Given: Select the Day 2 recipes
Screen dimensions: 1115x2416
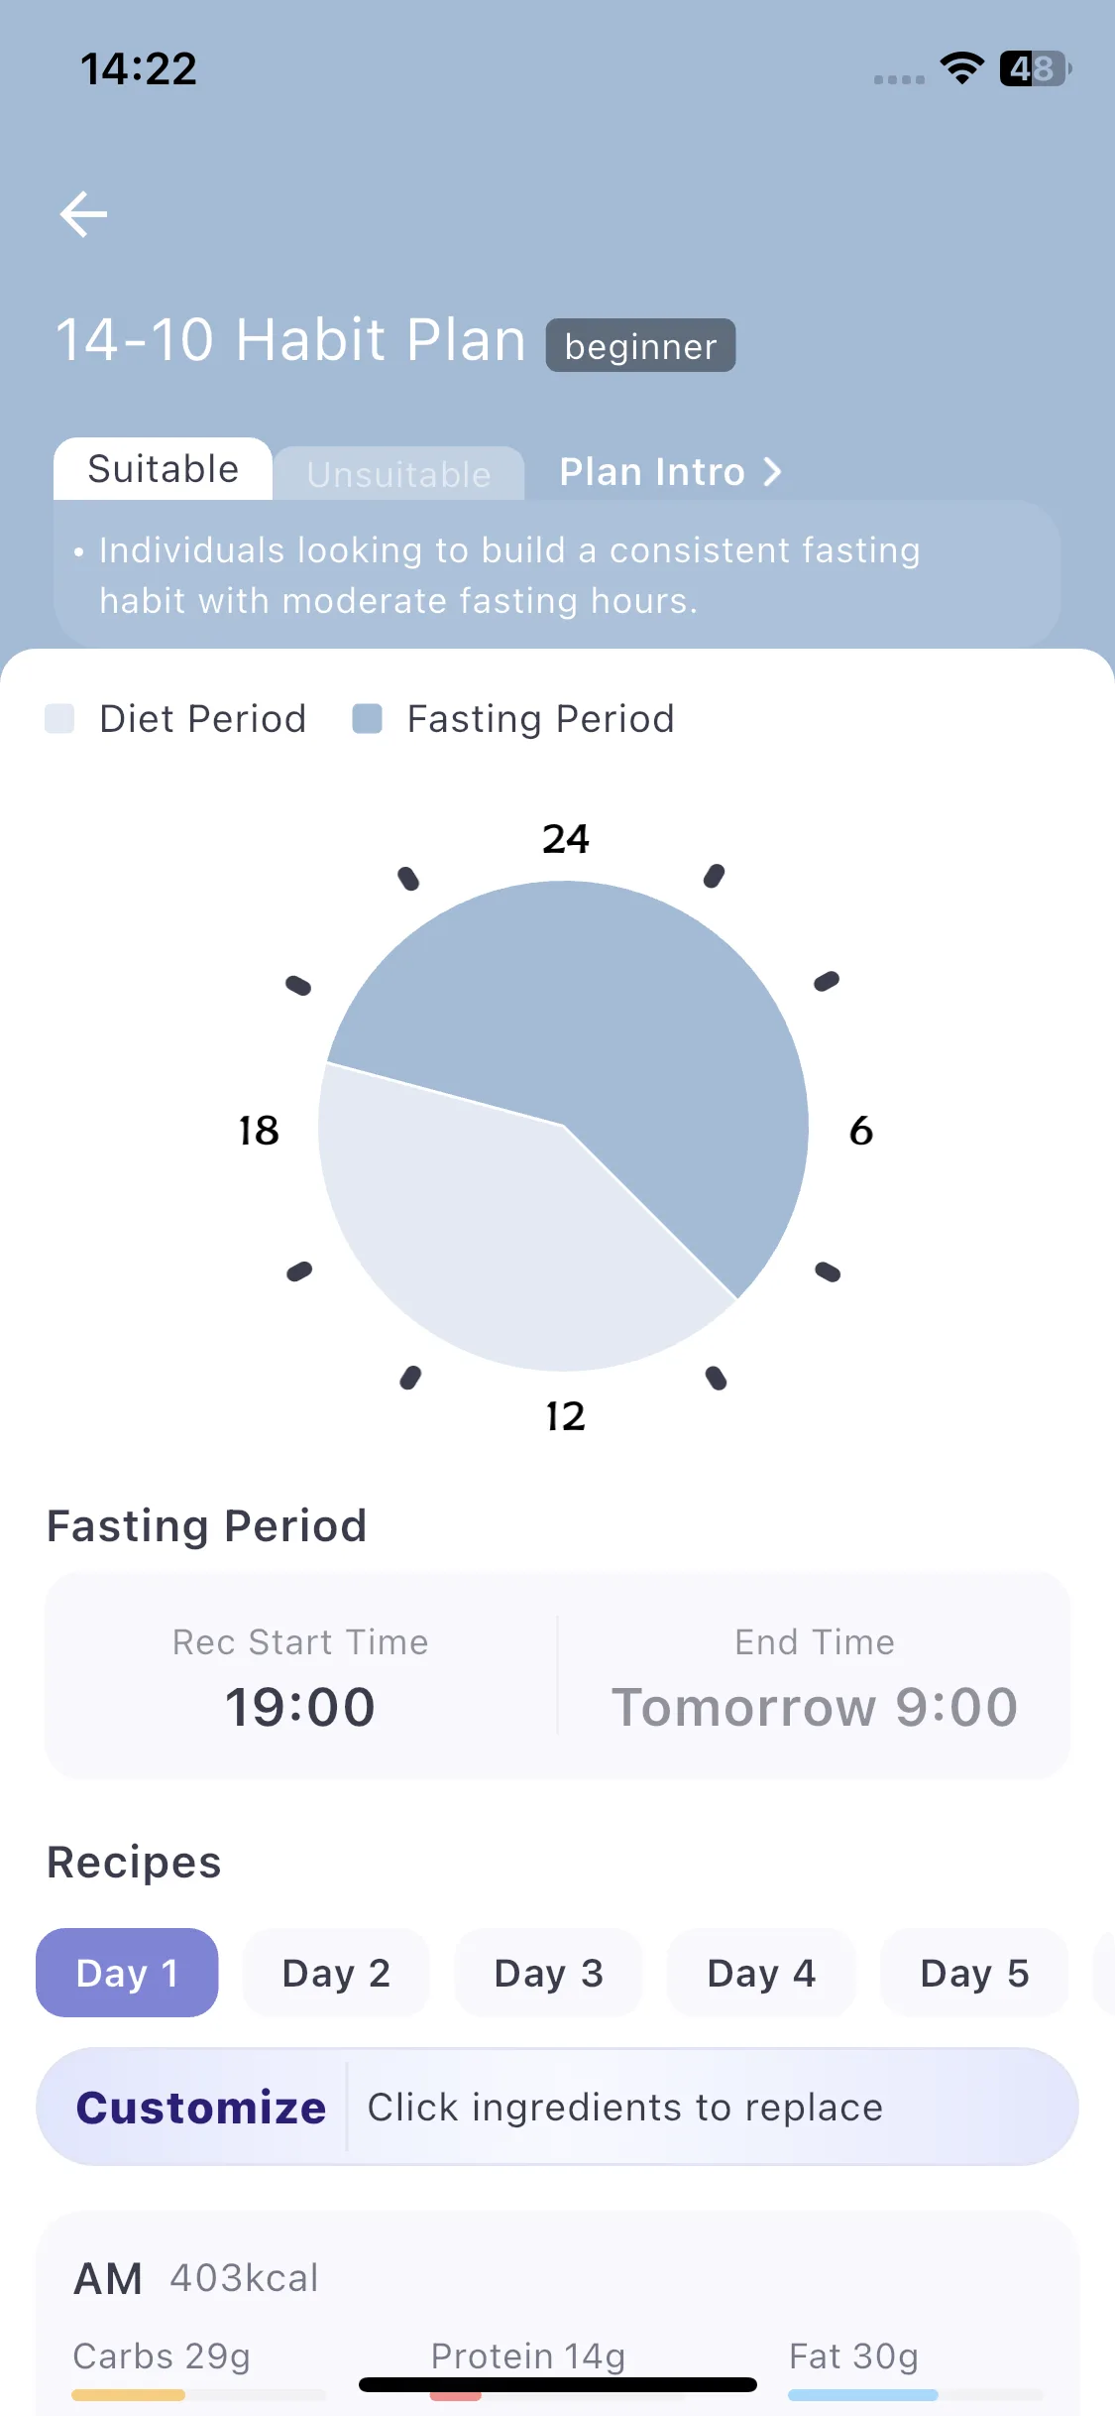Looking at the screenshot, I should (336, 1973).
